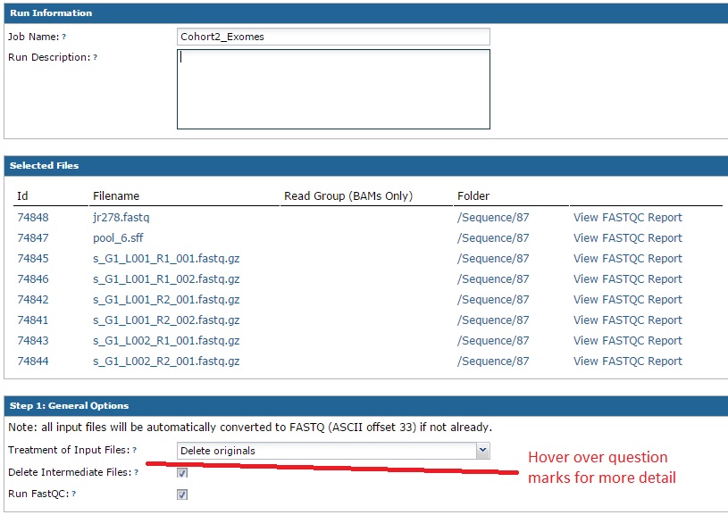View FASTQC Report for jr278.fastq
This screenshot has height=515, width=728.
click(x=627, y=218)
